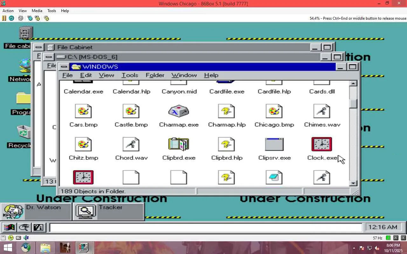Open 86Box settings with the last toolbar icon
The width and height of the screenshot is (407, 254).
pos(46,18)
